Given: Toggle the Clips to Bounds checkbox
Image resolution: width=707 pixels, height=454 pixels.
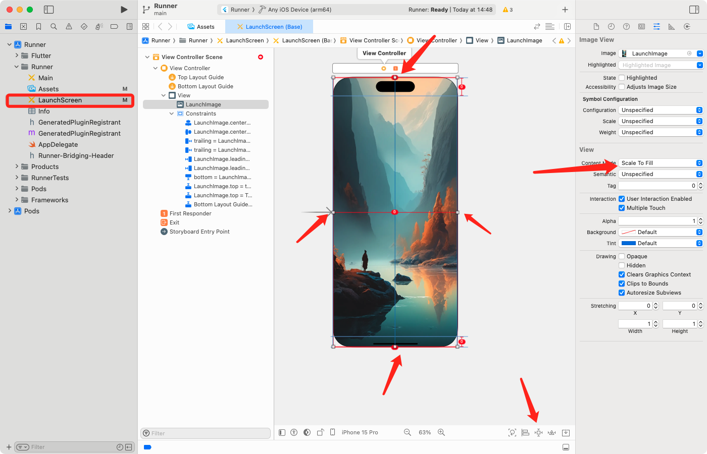Looking at the screenshot, I should 622,283.
